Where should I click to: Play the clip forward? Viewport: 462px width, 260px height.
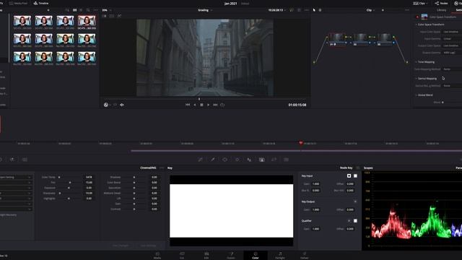(x=209, y=105)
